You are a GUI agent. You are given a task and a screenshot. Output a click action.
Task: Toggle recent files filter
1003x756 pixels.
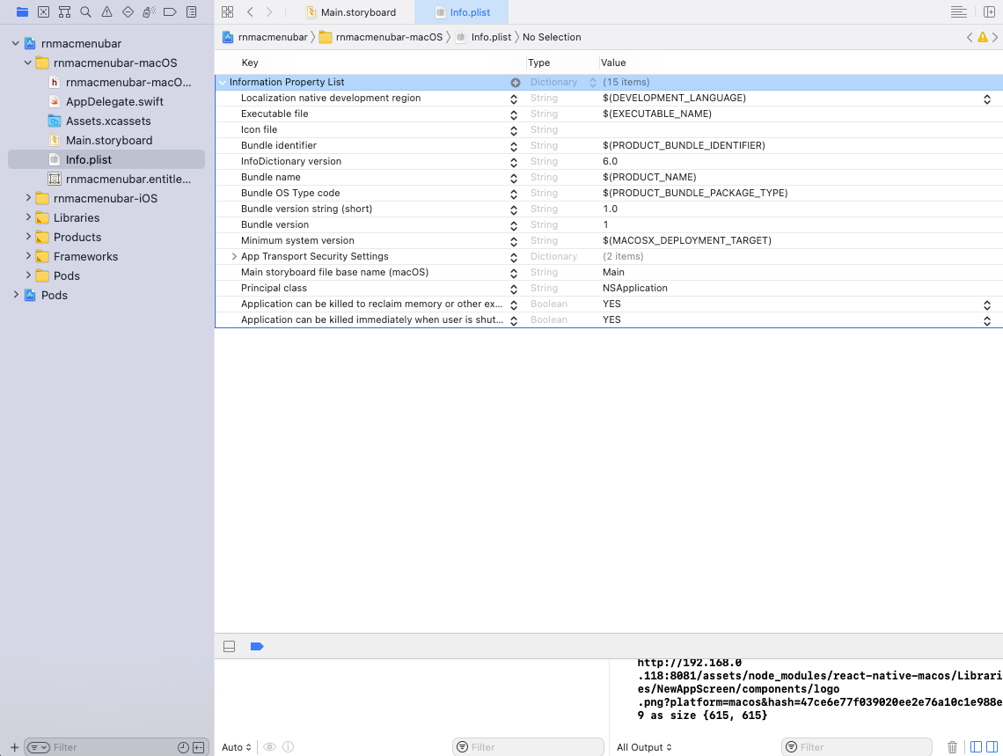click(x=183, y=747)
